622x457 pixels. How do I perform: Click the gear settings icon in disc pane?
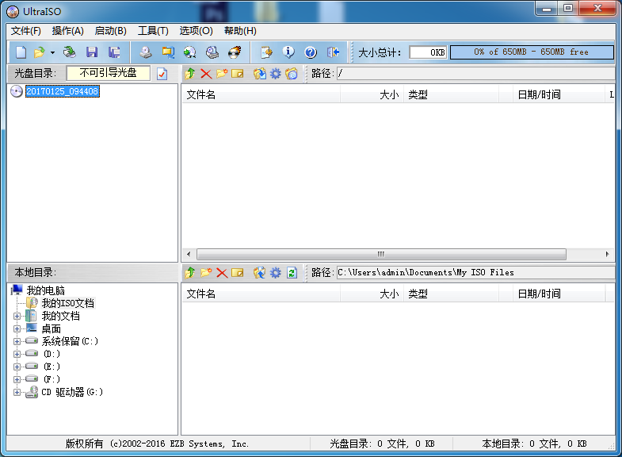tap(275, 74)
